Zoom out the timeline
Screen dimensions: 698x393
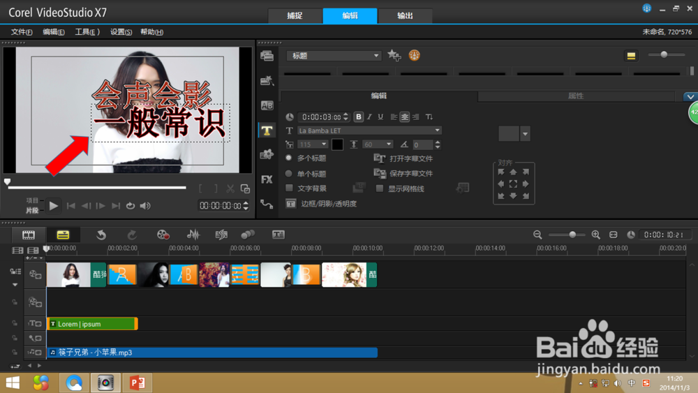pos(537,235)
